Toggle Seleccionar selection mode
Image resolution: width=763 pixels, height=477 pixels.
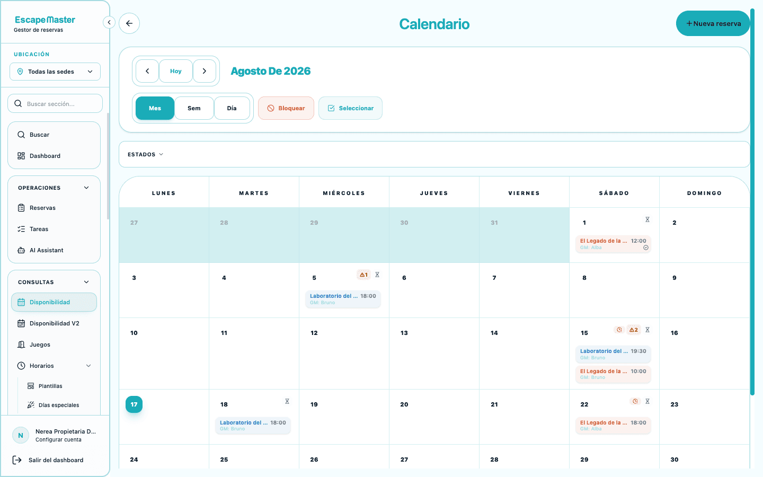(x=350, y=108)
